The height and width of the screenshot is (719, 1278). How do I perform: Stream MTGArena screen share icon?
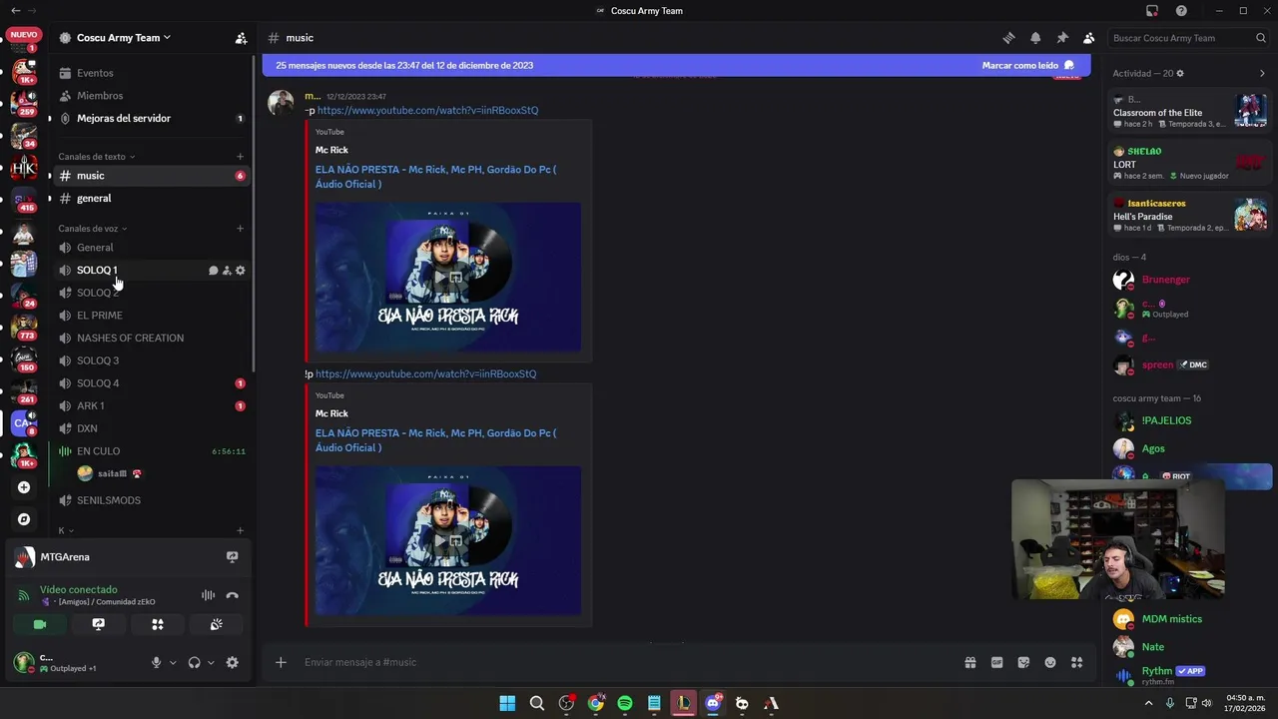[x=232, y=557]
